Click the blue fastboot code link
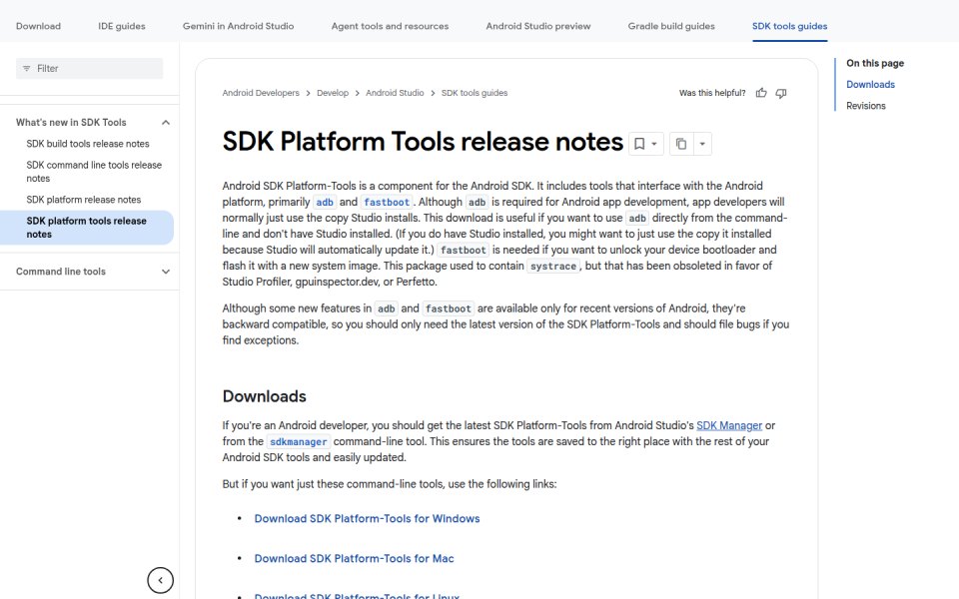The height and width of the screenshot is (599, 959). (387, 203)
